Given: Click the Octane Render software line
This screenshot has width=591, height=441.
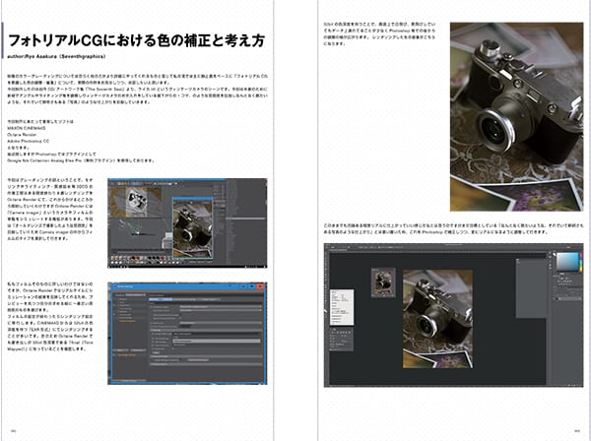Looking at the screenshot, I should [x=23, y=135].
